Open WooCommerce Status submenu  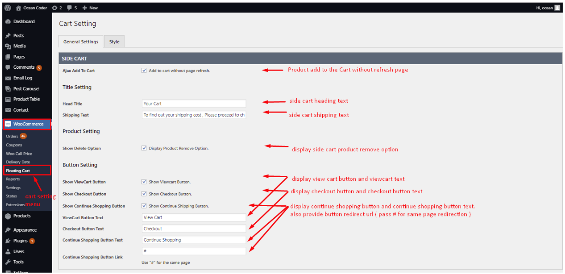coord(12,196)
